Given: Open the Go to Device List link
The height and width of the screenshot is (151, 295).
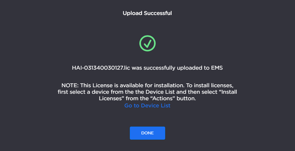Looking at the screenshot, I should click(147, 106).
